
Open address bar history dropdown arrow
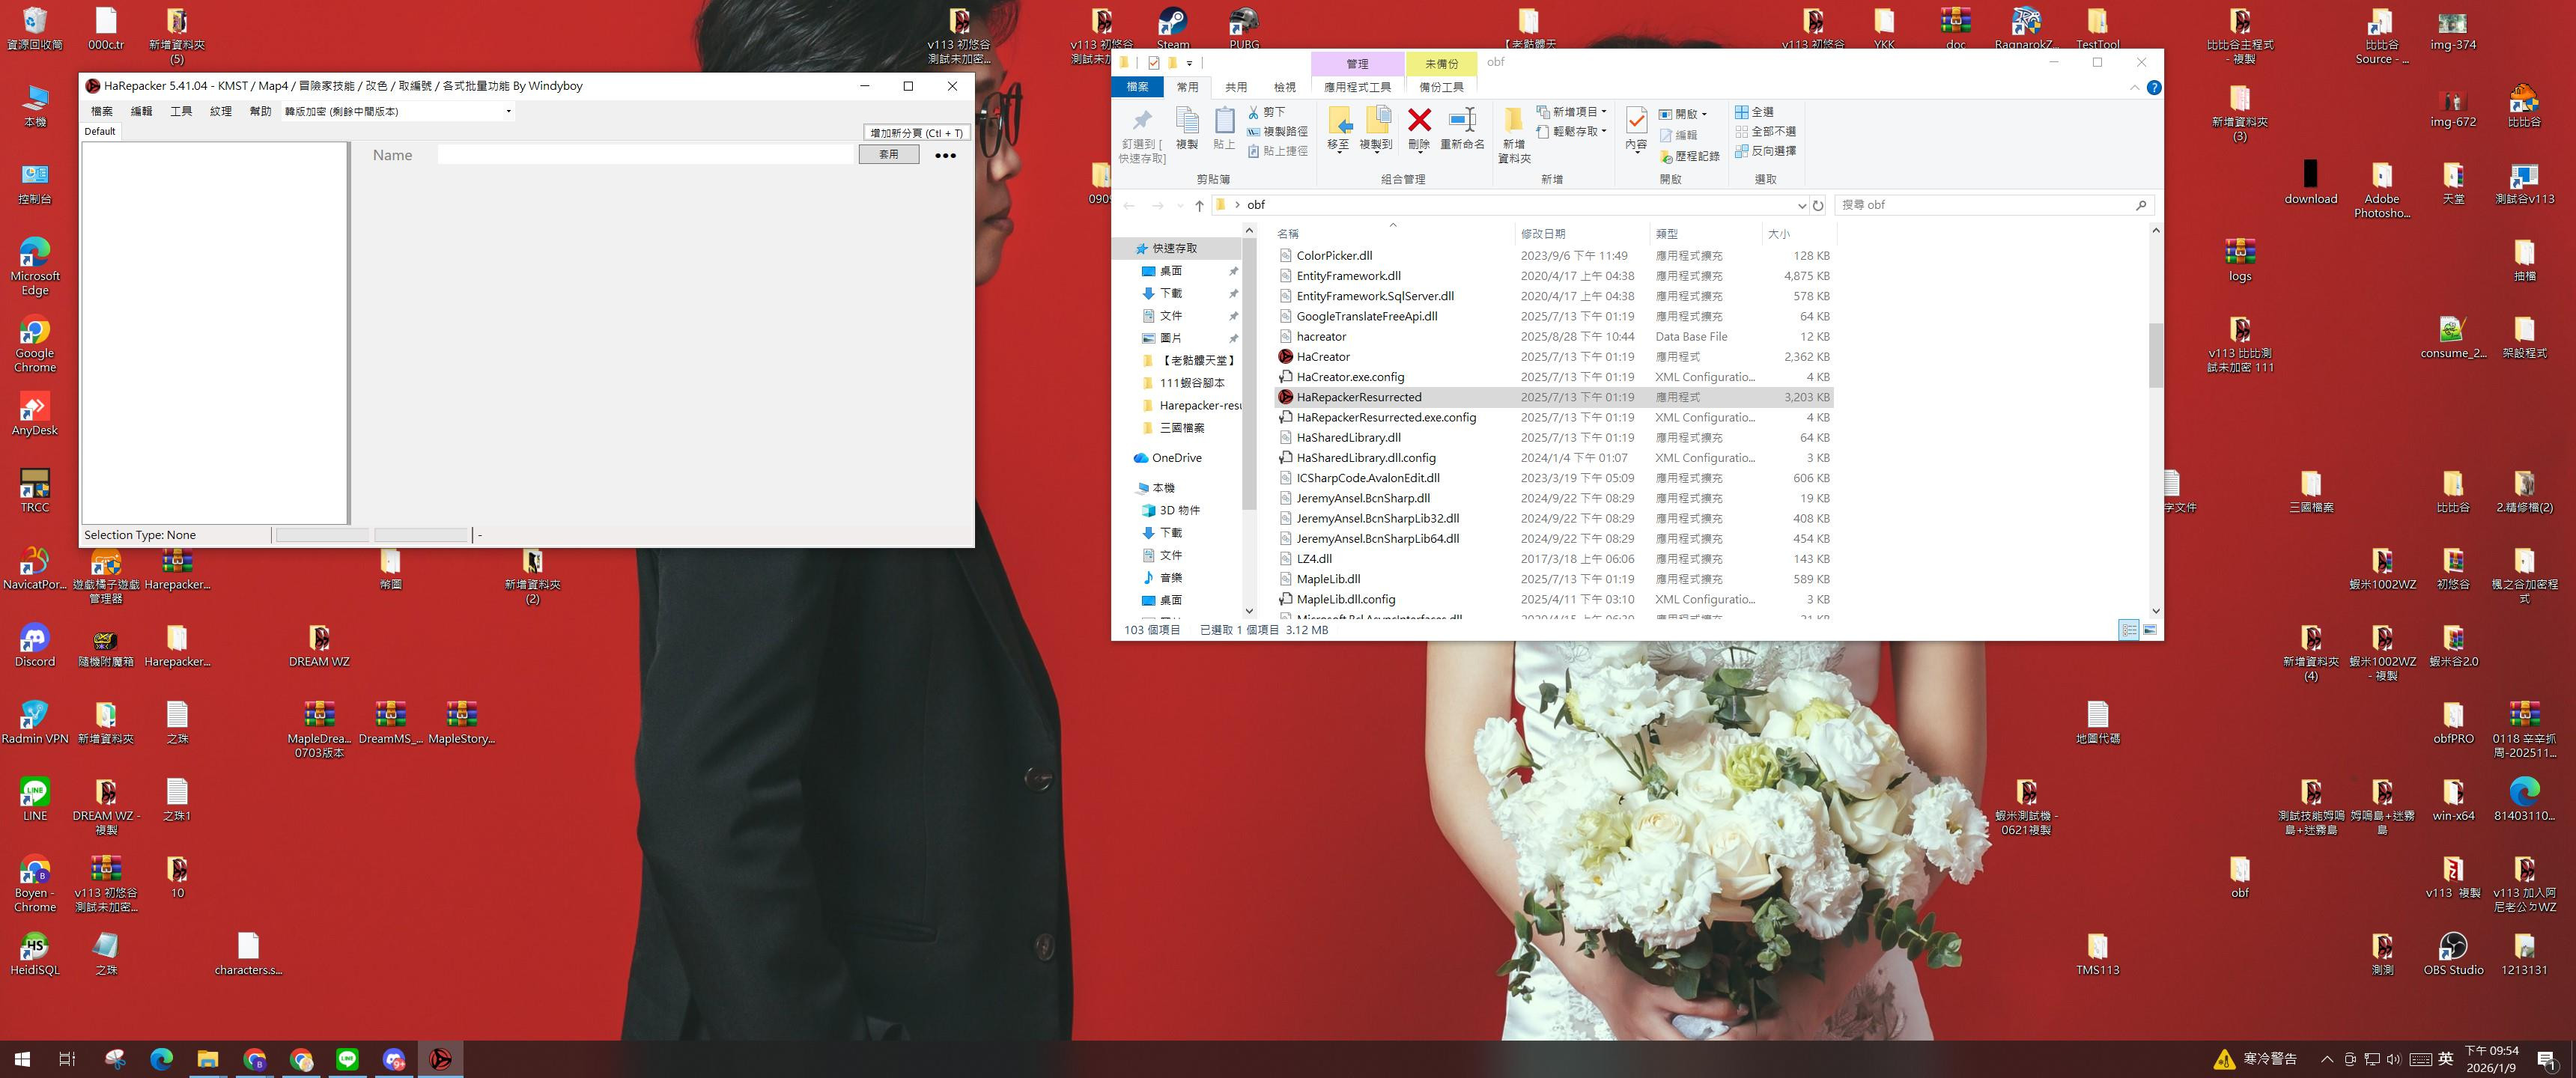point(1801,205)
